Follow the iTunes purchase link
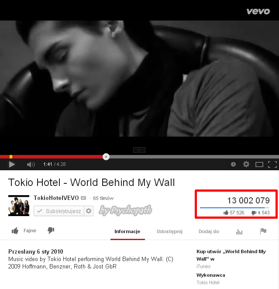 click(203, 266)
